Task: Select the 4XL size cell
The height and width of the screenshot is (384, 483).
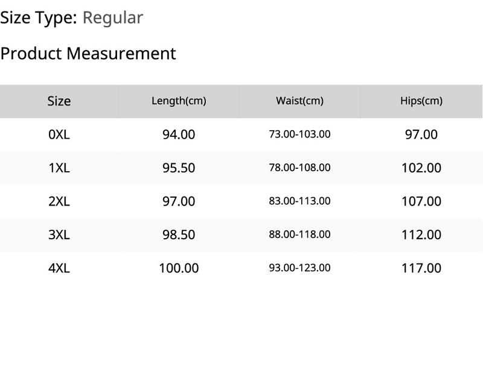Action: pos(59,268)
